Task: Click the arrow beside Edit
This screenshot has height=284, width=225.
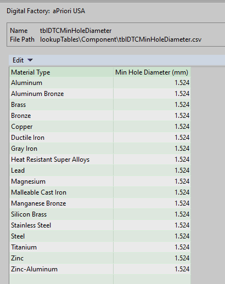Action: pos(30,60)
